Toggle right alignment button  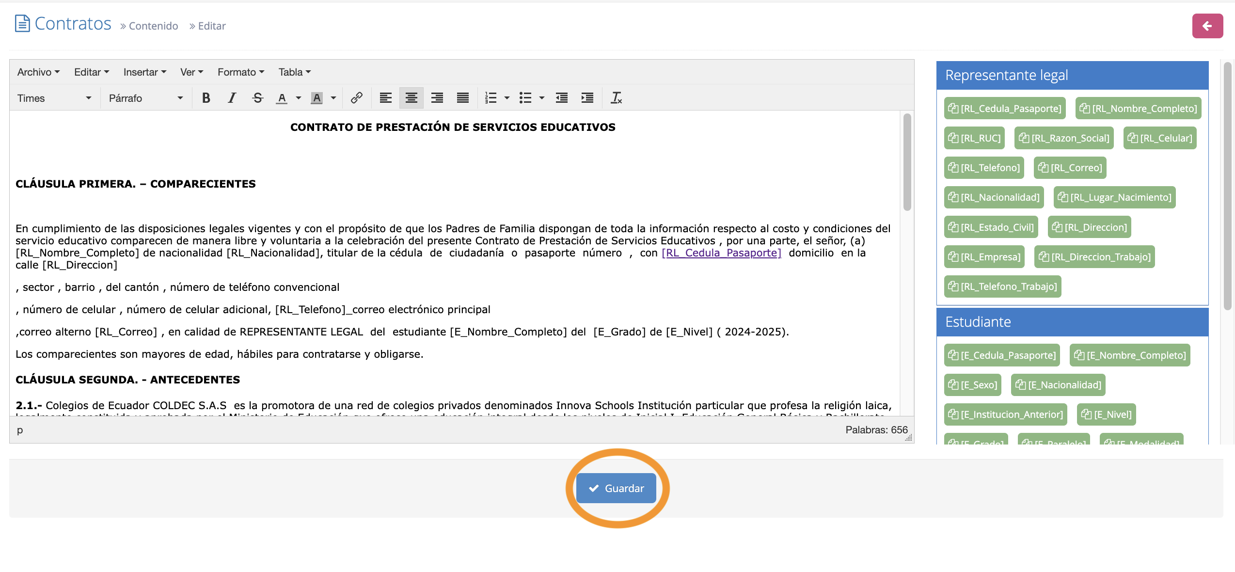click(437, 98)
